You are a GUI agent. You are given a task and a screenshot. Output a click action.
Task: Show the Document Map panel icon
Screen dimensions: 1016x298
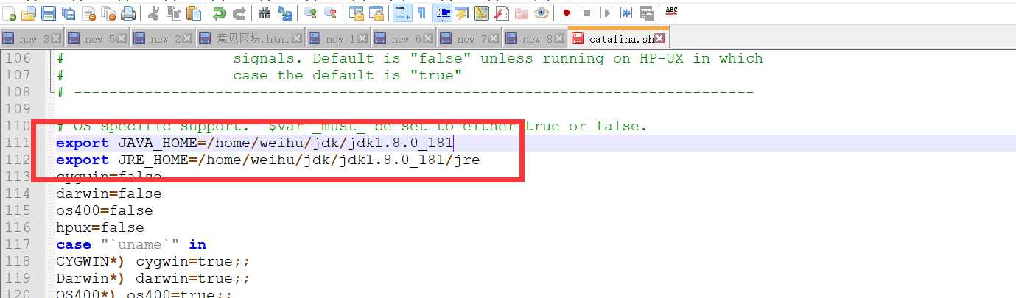pyautogui.click(x=481, y=13)
